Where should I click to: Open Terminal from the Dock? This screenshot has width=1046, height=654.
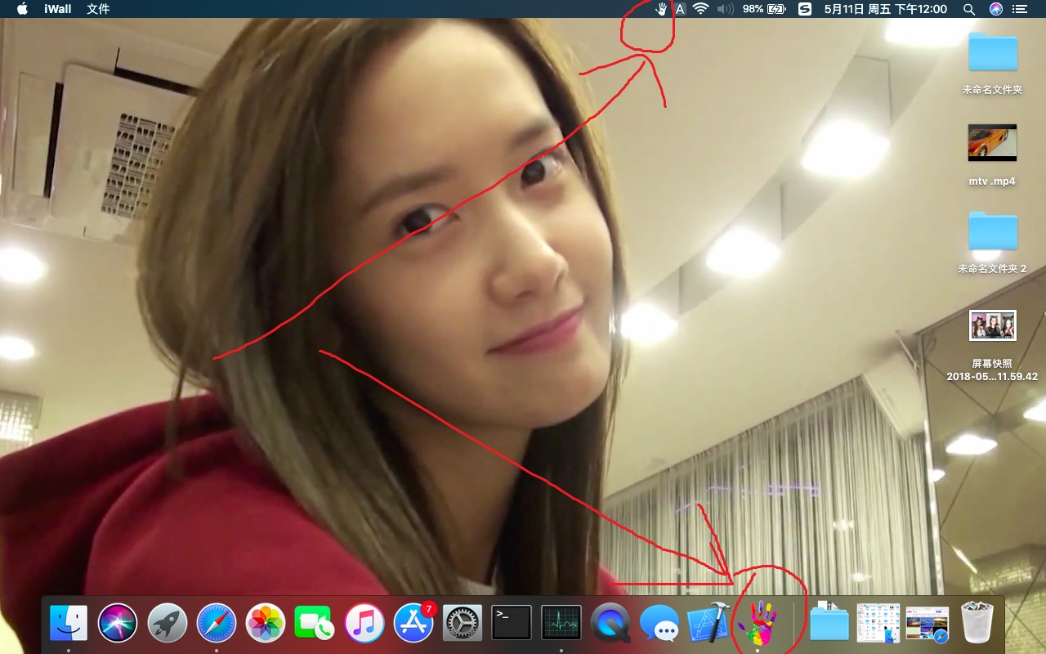tap(512, 623)
